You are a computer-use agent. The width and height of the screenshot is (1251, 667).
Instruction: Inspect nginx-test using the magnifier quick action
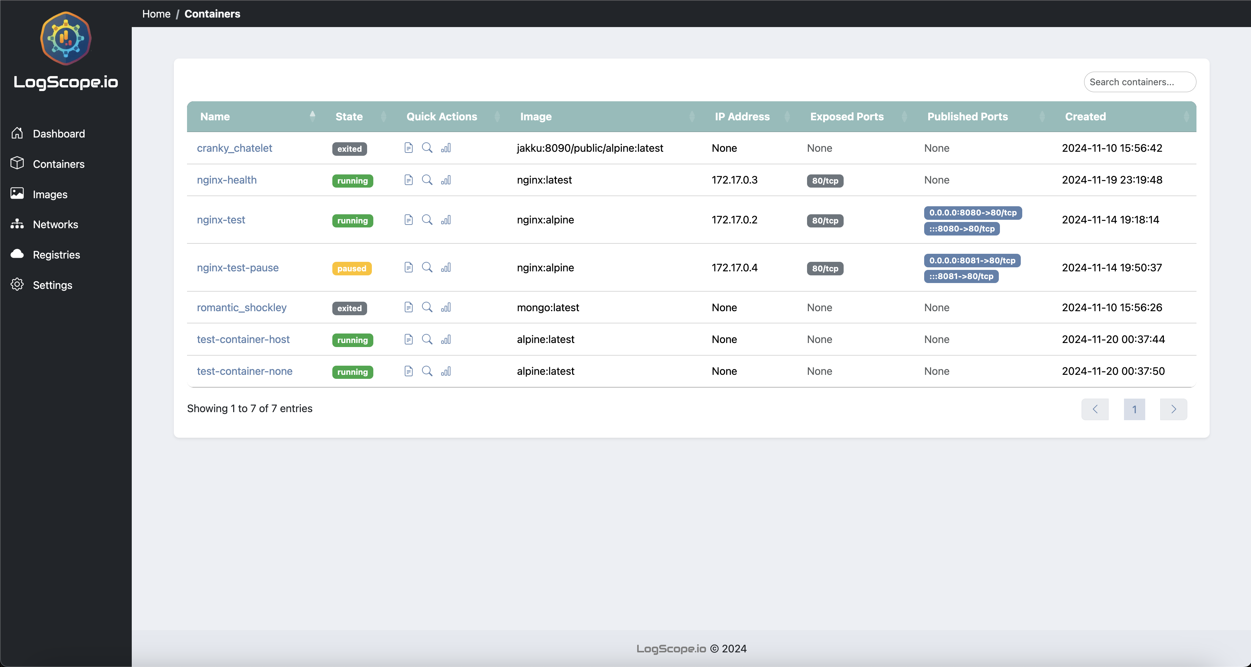[x=427, y=220]
